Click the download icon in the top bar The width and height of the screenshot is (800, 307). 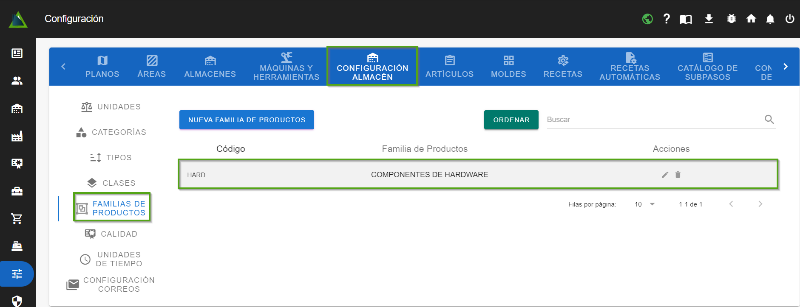[709, 19]
